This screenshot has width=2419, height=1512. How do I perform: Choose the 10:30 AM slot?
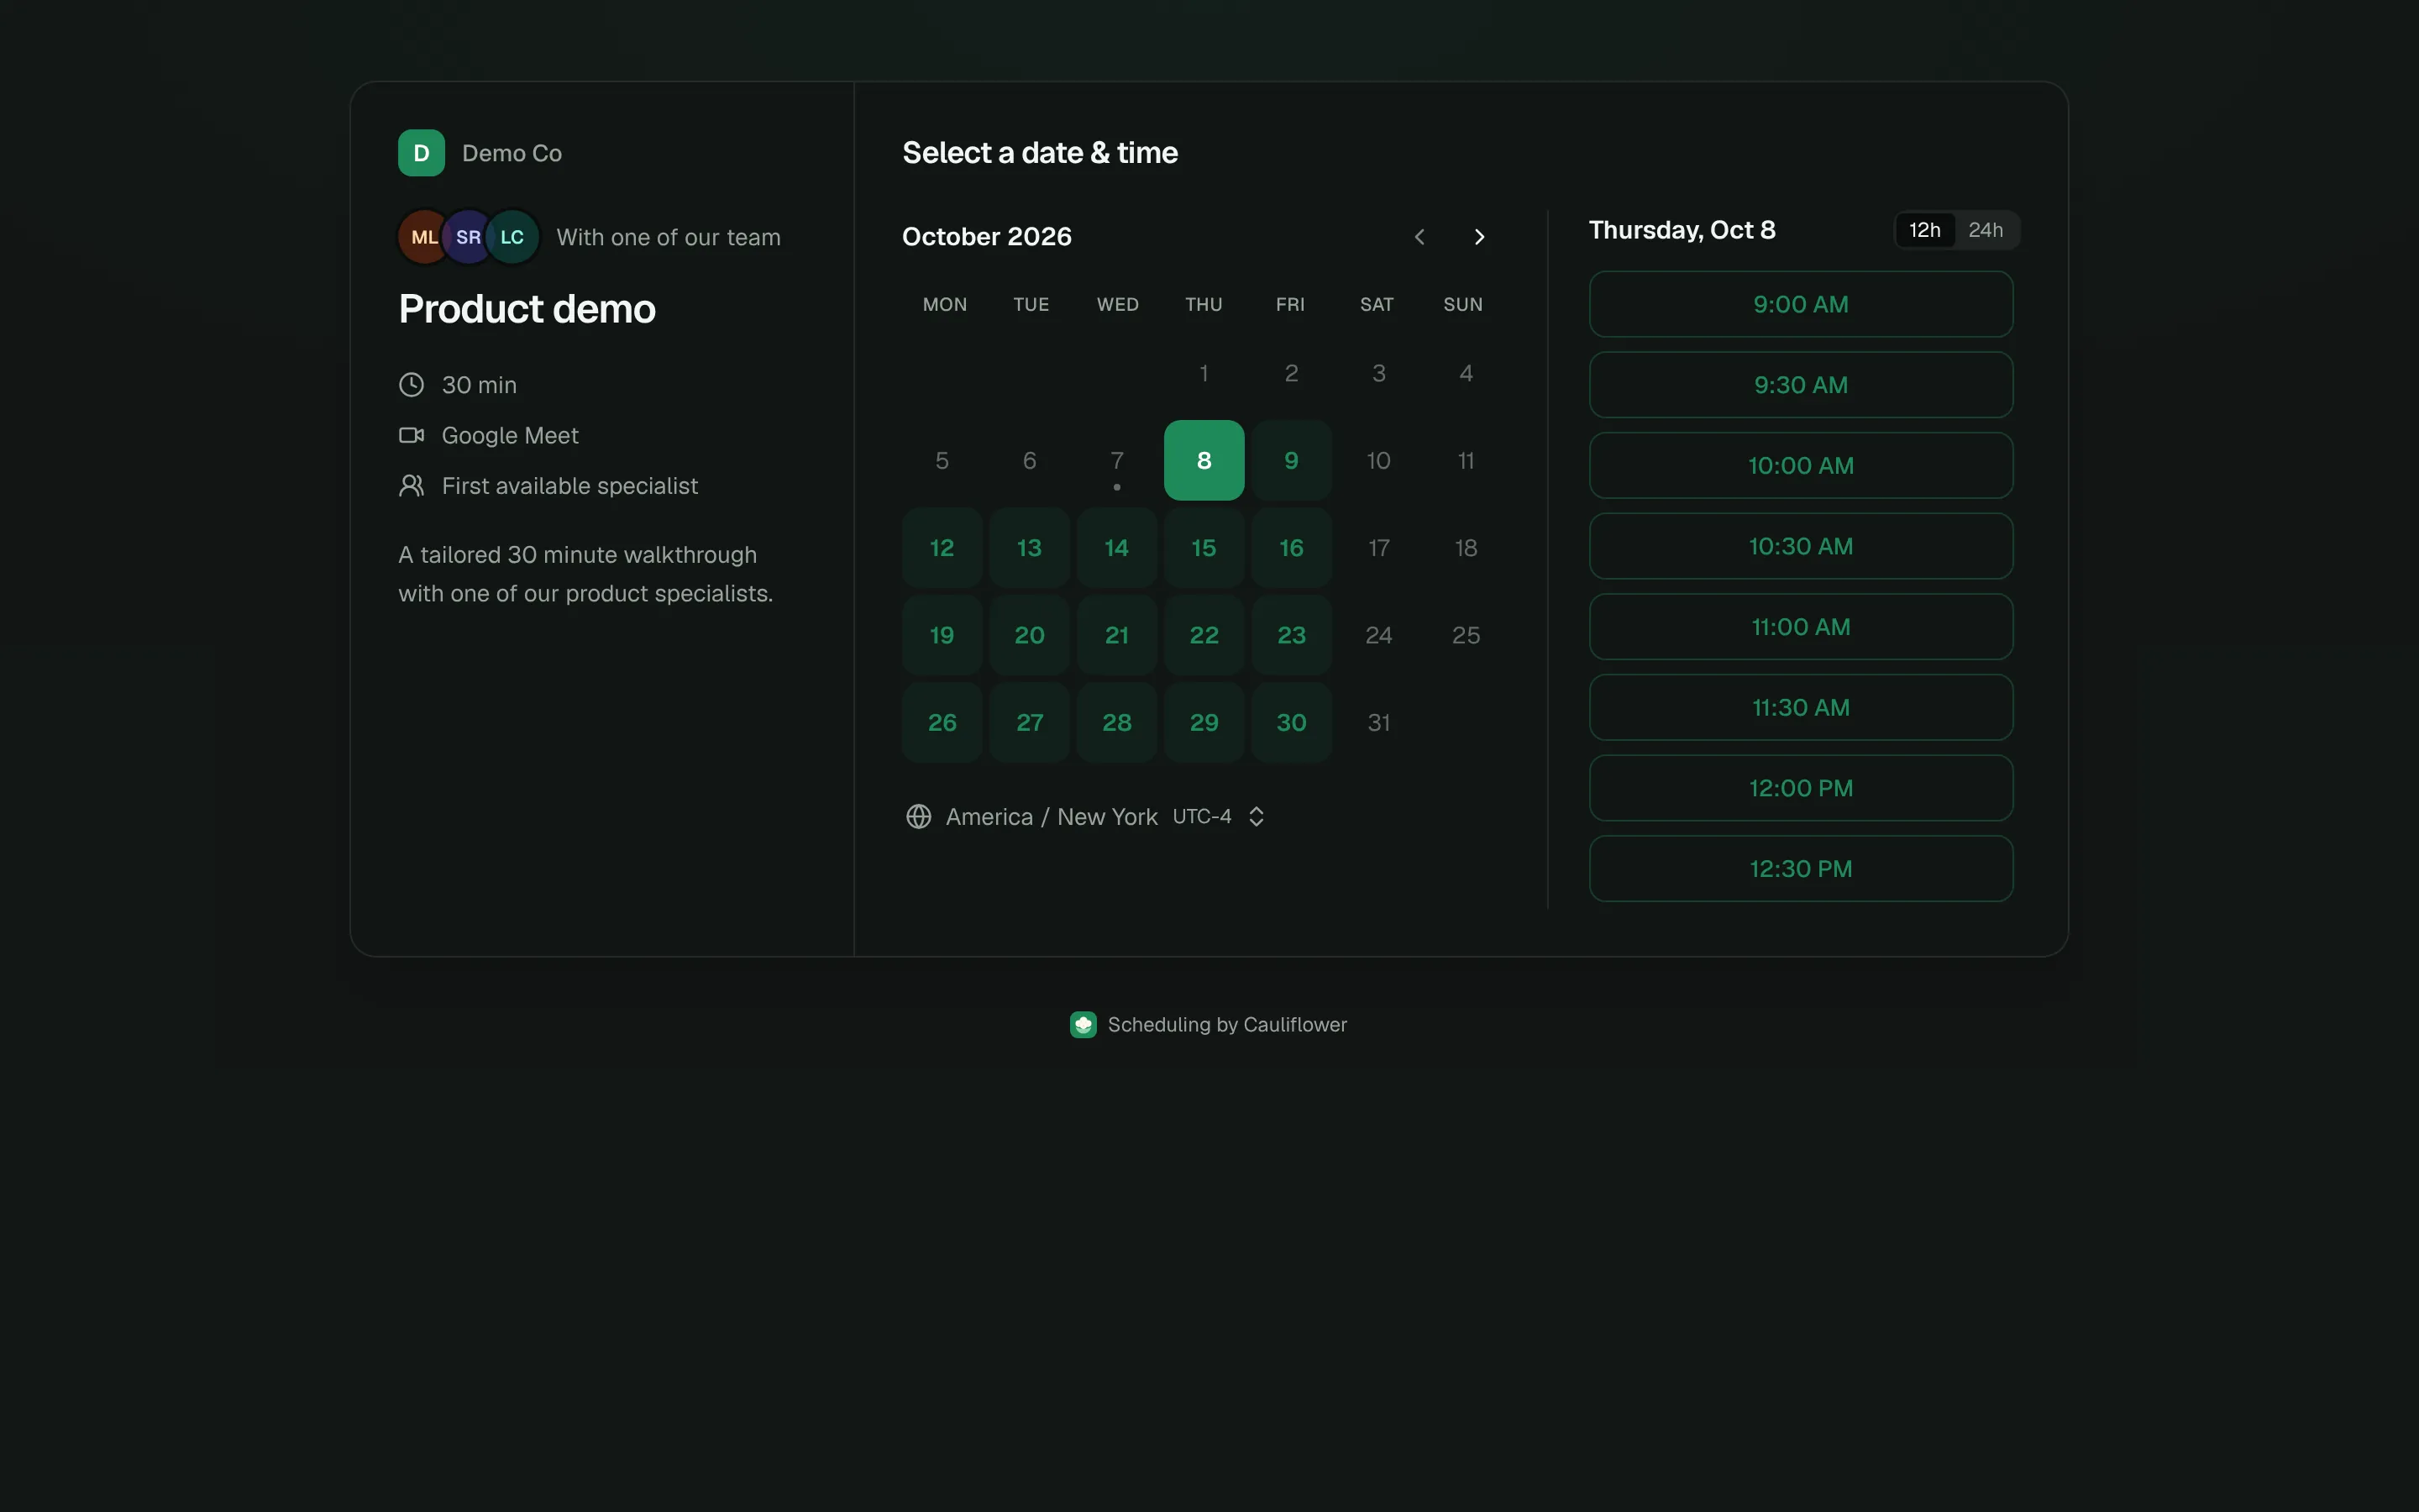coord(1800,546)
